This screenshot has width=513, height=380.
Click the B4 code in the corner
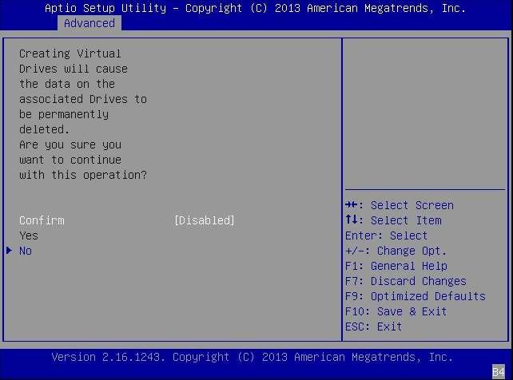click(499, 372)
